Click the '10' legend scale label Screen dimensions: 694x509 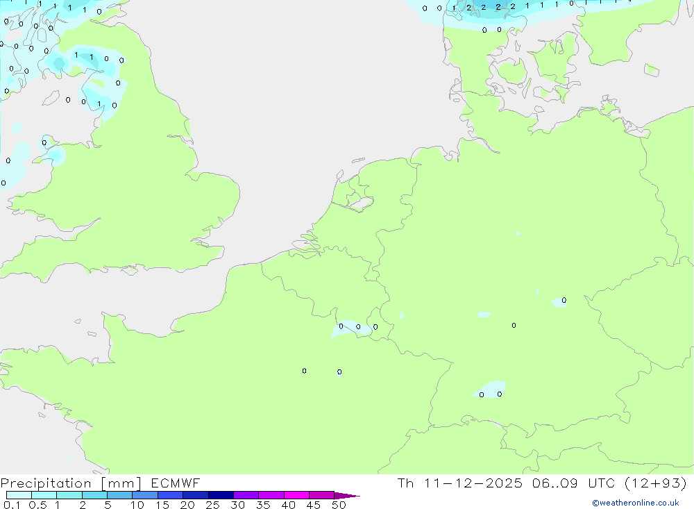pyautogui.click(x=137, y=505)
